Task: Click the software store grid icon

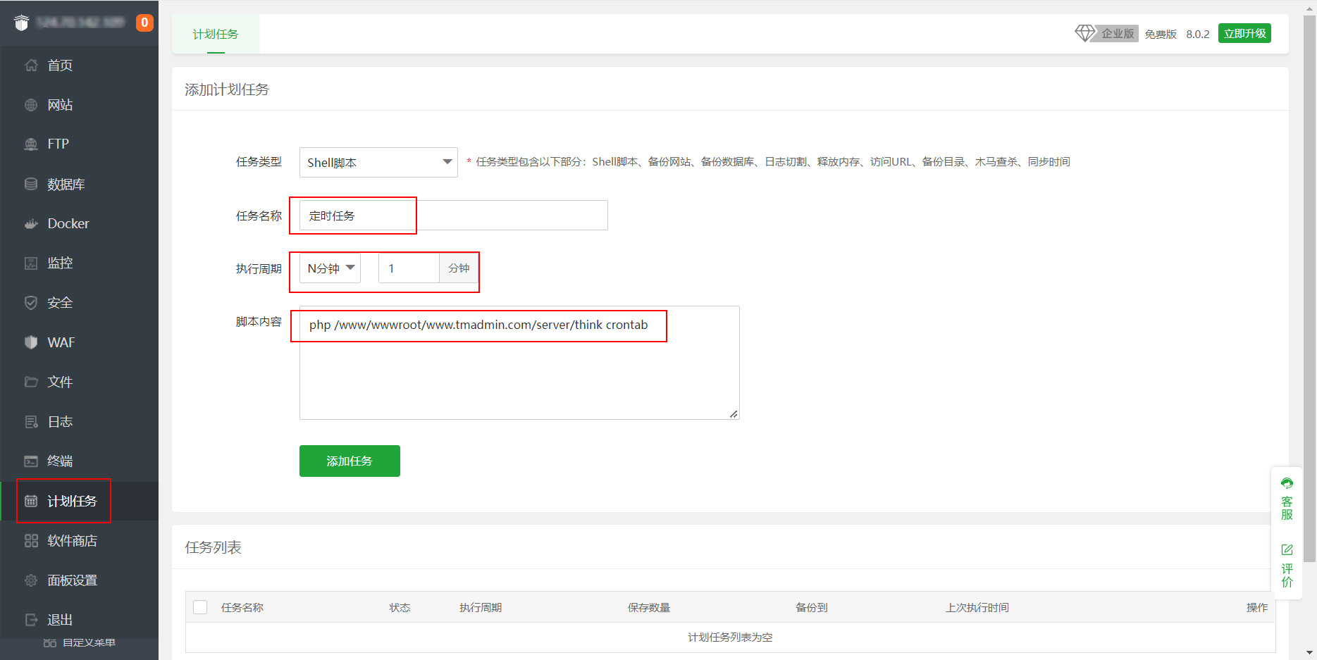Action: (x=31, y=541)
